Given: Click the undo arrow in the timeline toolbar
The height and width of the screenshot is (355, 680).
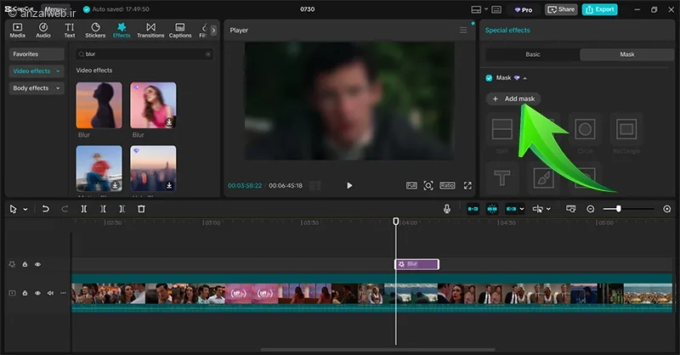Looking at the screenshot, I should pyautogui.click(x=45, y=209).
